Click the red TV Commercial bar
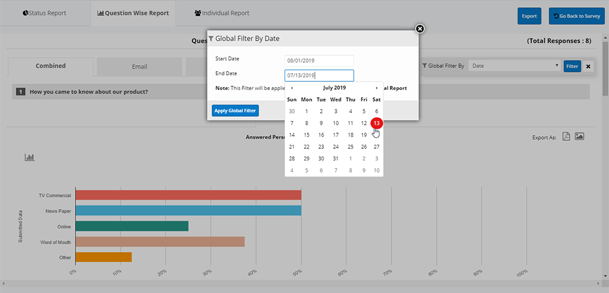The width and height of the screenshot is (609, 293). [188, 195]
